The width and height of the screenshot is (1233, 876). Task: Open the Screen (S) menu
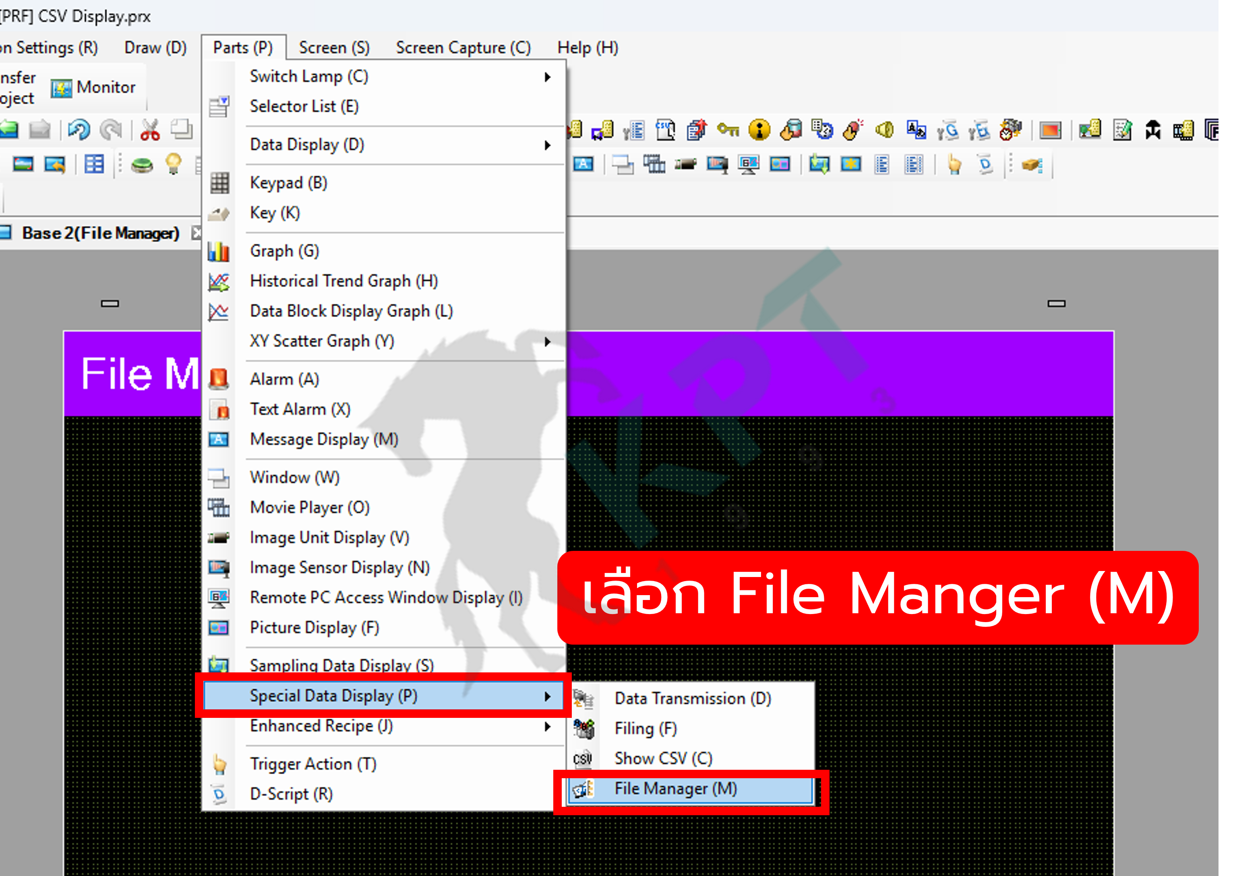[334, 47]
